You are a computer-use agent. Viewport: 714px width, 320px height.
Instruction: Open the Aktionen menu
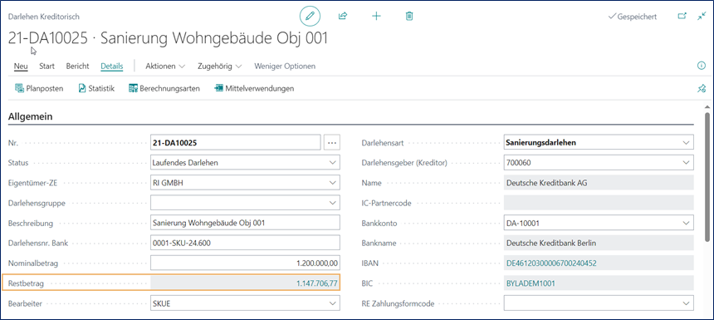tap(165, 66)
